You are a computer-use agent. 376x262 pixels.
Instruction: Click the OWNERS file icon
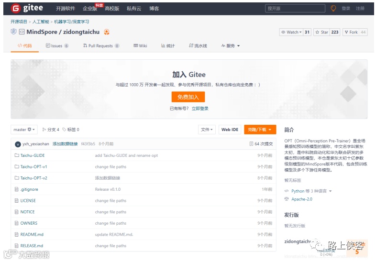pyautogui.click(x=17, y=223)
